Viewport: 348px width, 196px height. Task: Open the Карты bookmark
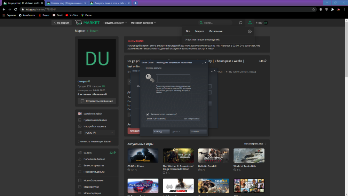pos(86,15)
